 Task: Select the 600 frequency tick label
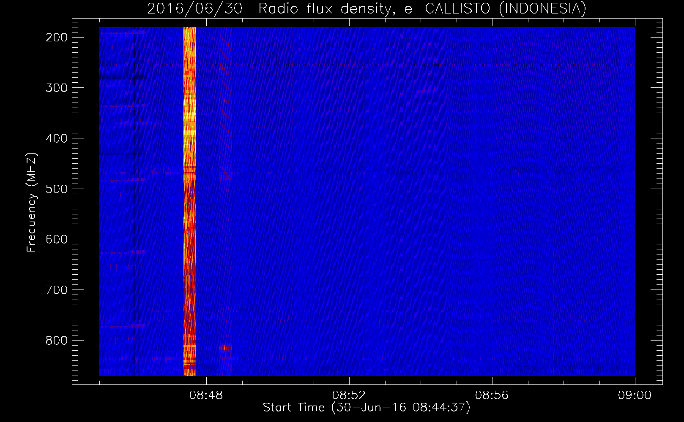click(x=57, y=239)
